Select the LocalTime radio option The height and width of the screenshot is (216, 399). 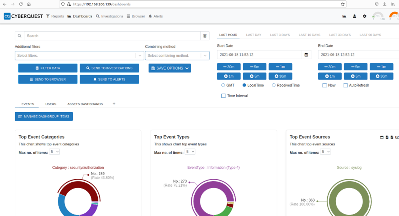244,85
